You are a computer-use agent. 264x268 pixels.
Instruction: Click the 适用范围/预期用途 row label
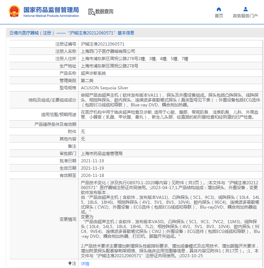pyautogui.click(x=59, y=114)
